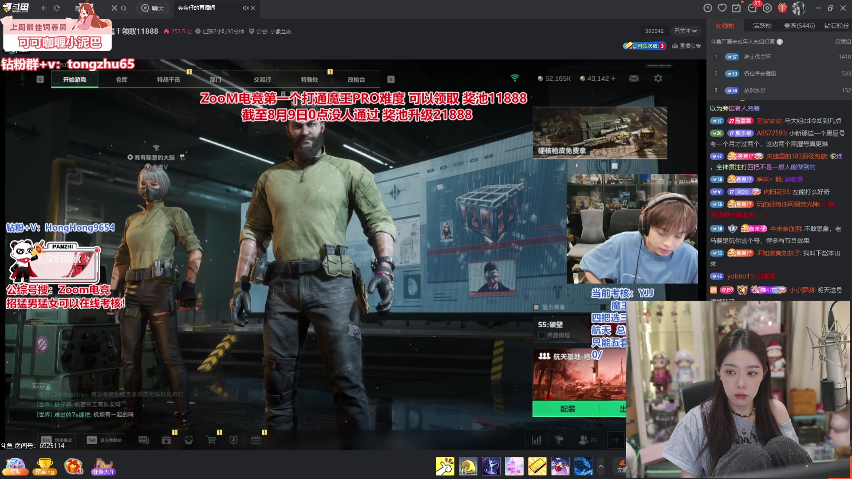852x479 pixels.
Task: Click the in-game bar chart stats icon
Action: point(536,440)
